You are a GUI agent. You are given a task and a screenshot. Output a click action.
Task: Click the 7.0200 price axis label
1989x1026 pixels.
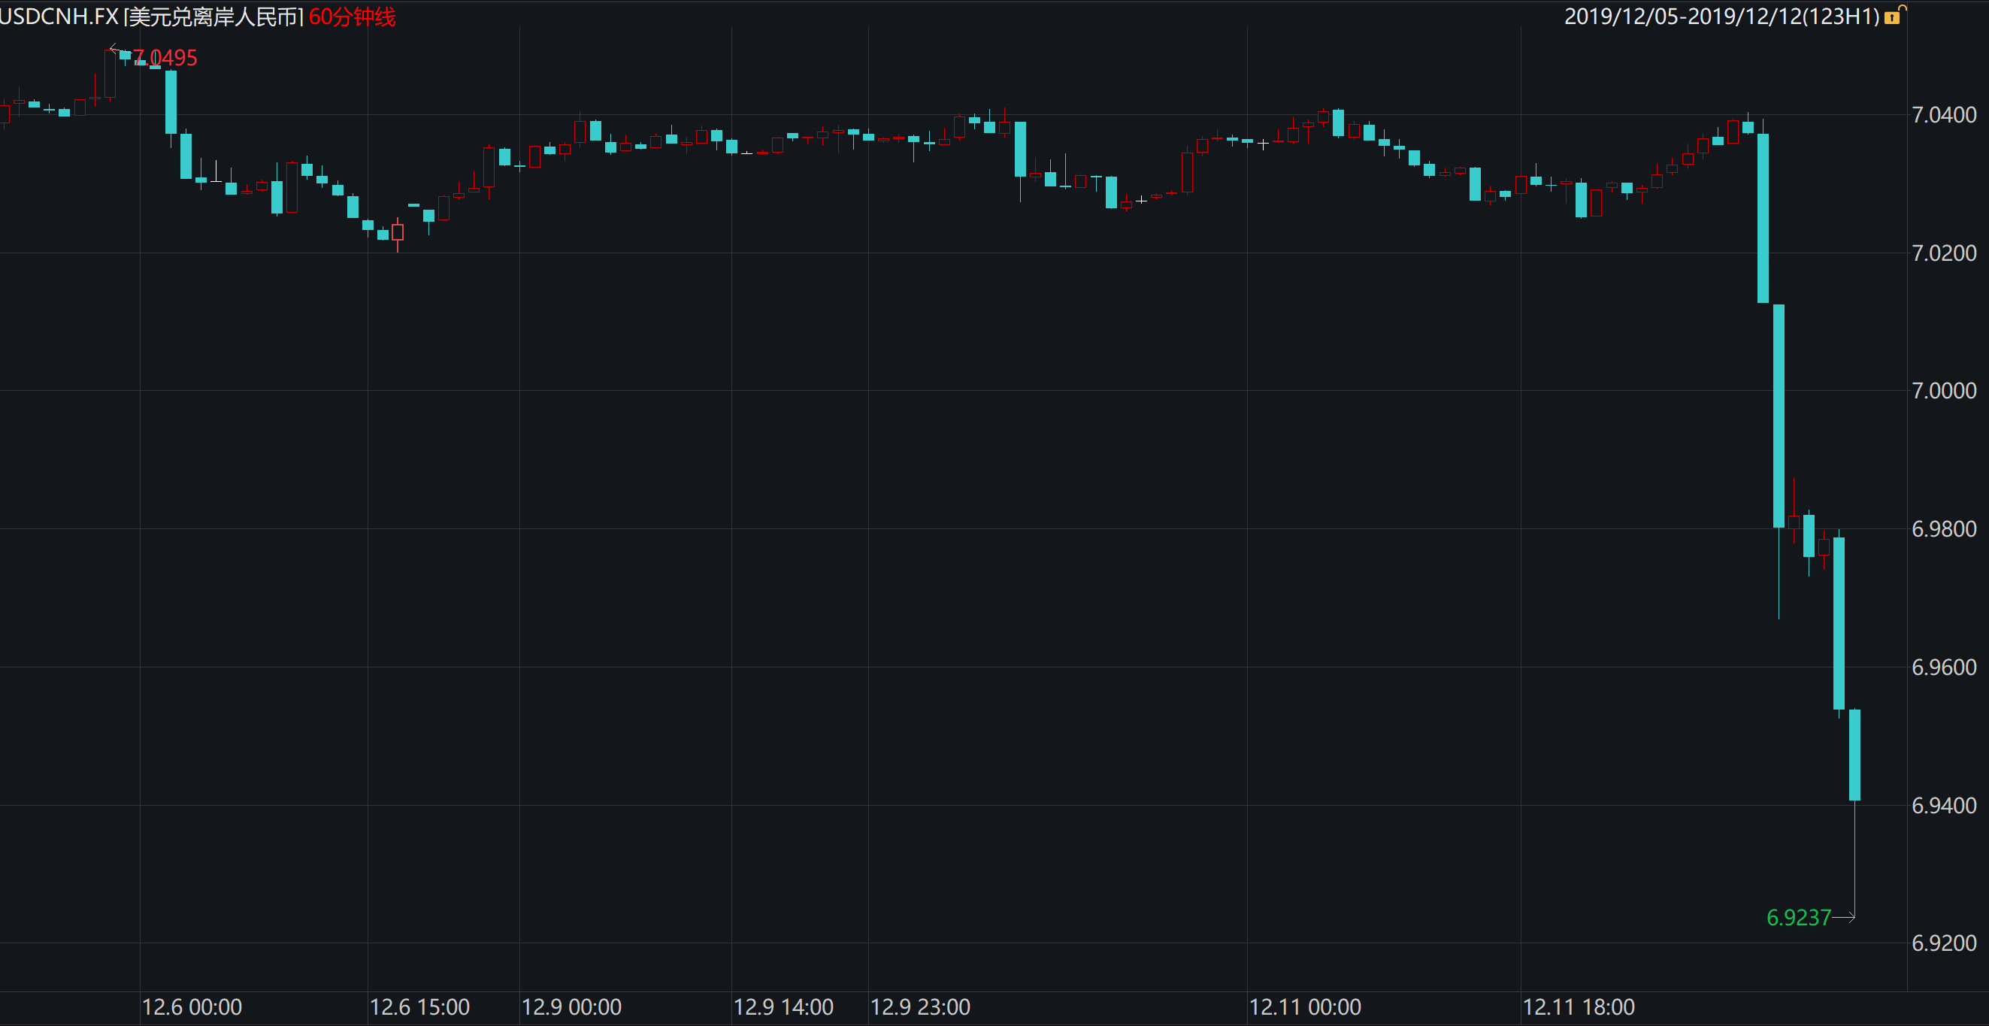(x=1943, y=253)
